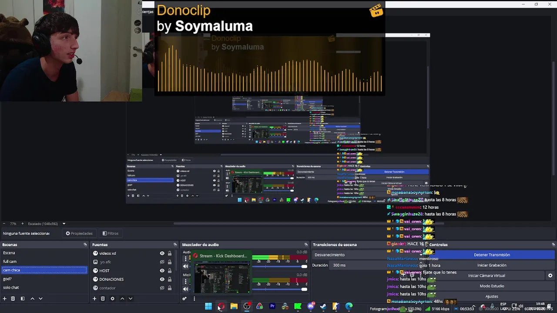Remove source with Fuentes trash icon

click(x=103, y=299)
